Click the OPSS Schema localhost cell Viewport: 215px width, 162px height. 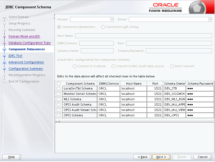(x=133, y=116)
